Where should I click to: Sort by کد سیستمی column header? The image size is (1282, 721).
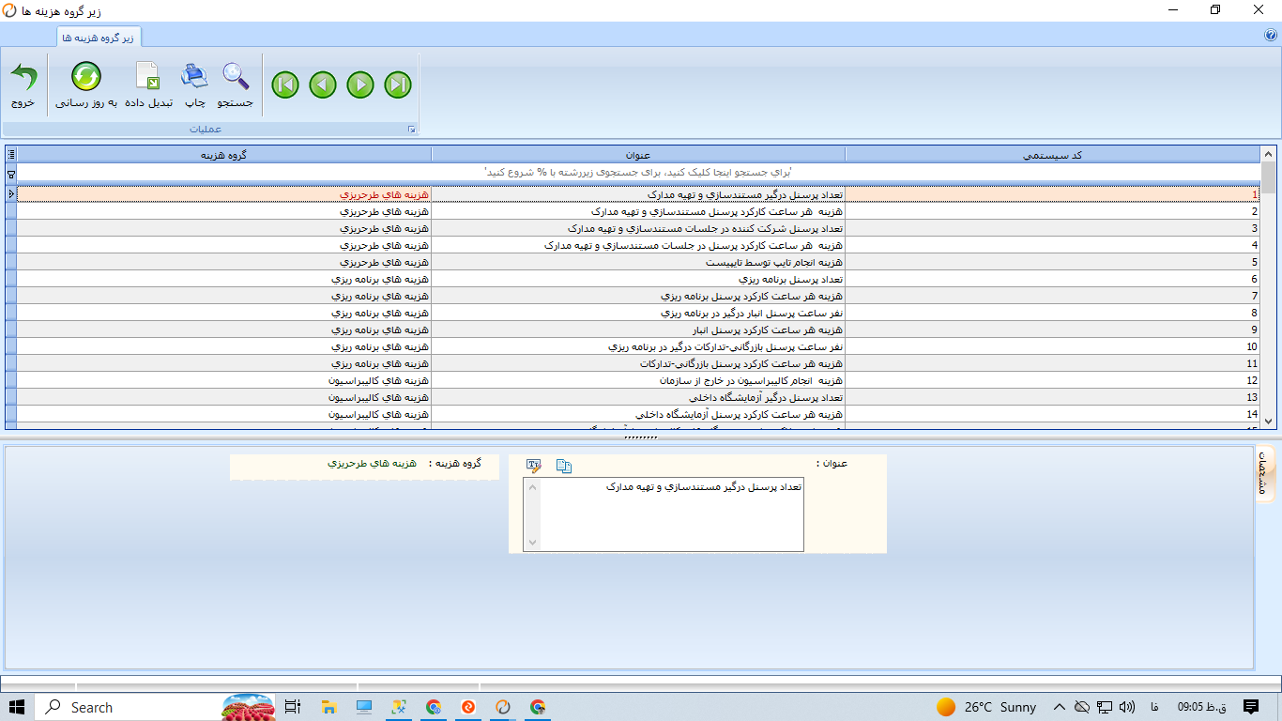1052,154
